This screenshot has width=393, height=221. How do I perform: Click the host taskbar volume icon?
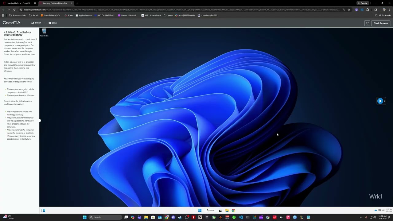(x=375, y=217)
